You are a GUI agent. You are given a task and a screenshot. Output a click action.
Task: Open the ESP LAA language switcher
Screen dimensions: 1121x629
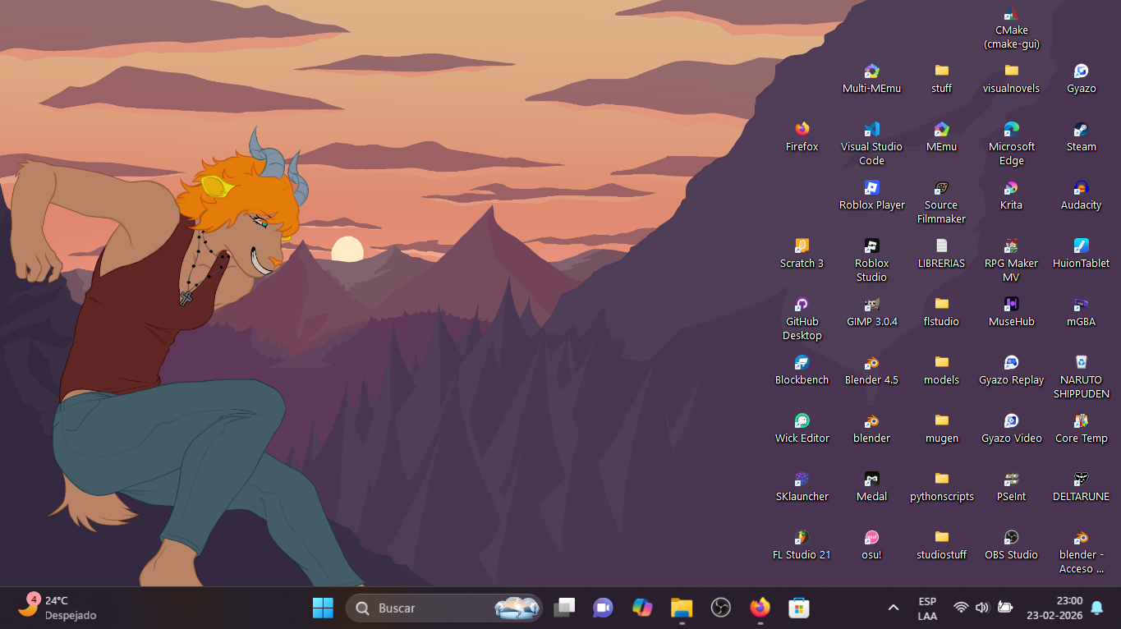point(927,608)
